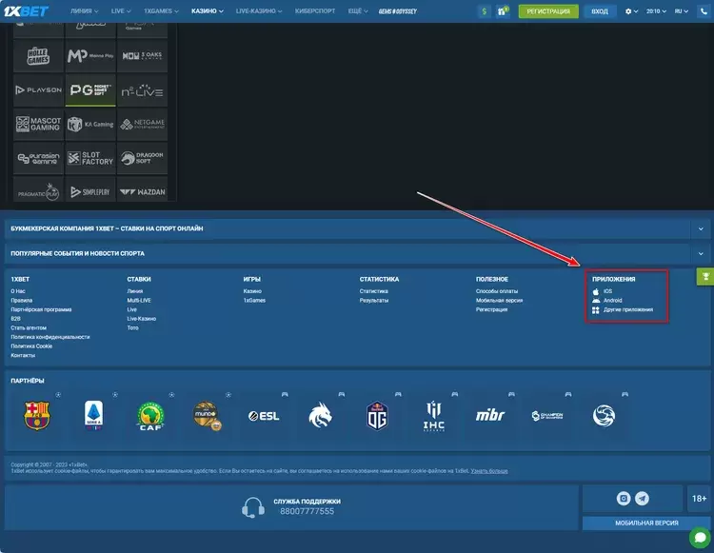The image size is (714, 553).
Task: Select the n2-LIVE provider tile
Action: (x=142, y=90)
